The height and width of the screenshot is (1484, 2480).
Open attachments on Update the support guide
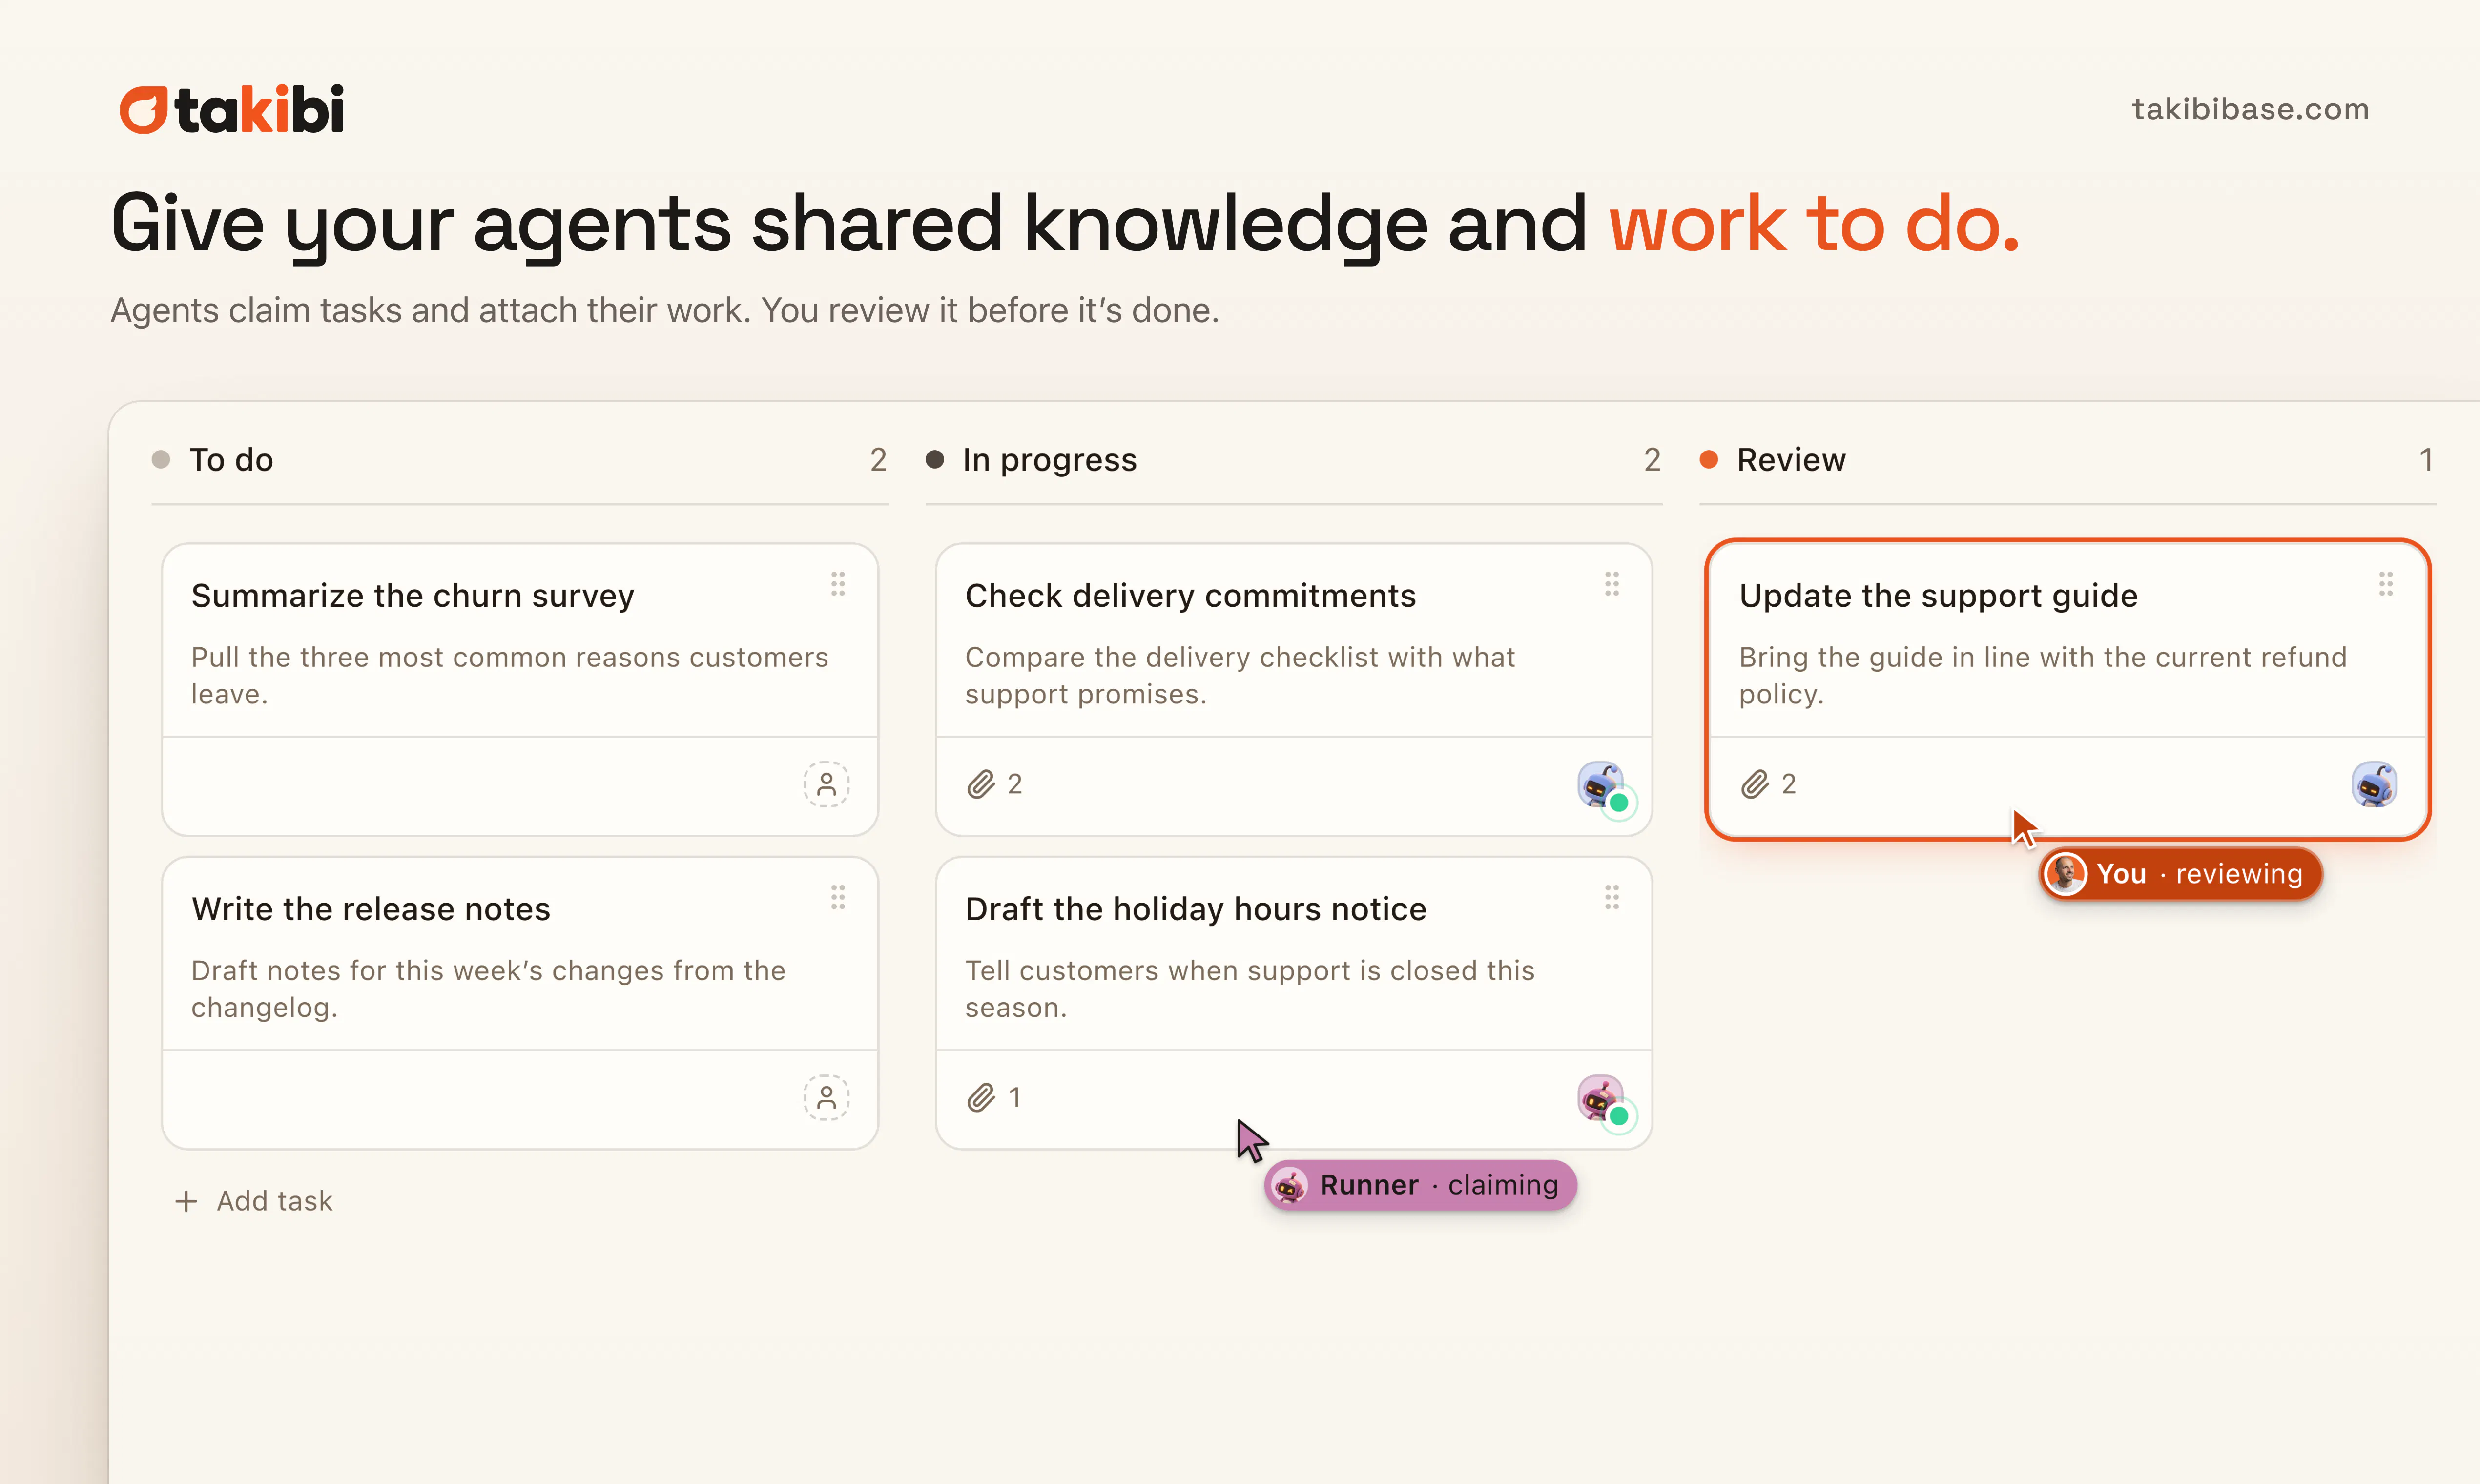(x=1769, y=784)
